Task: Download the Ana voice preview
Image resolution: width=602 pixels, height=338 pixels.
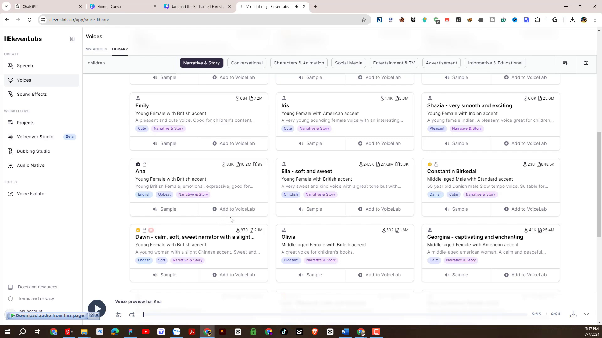Action: point(573,314)
